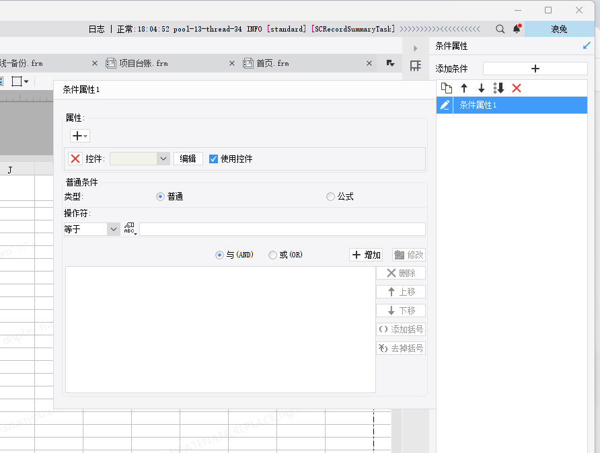Screen dimensions: 600x453
Task: Collapse right panel with gray arrow
Action: coord(415,48)
